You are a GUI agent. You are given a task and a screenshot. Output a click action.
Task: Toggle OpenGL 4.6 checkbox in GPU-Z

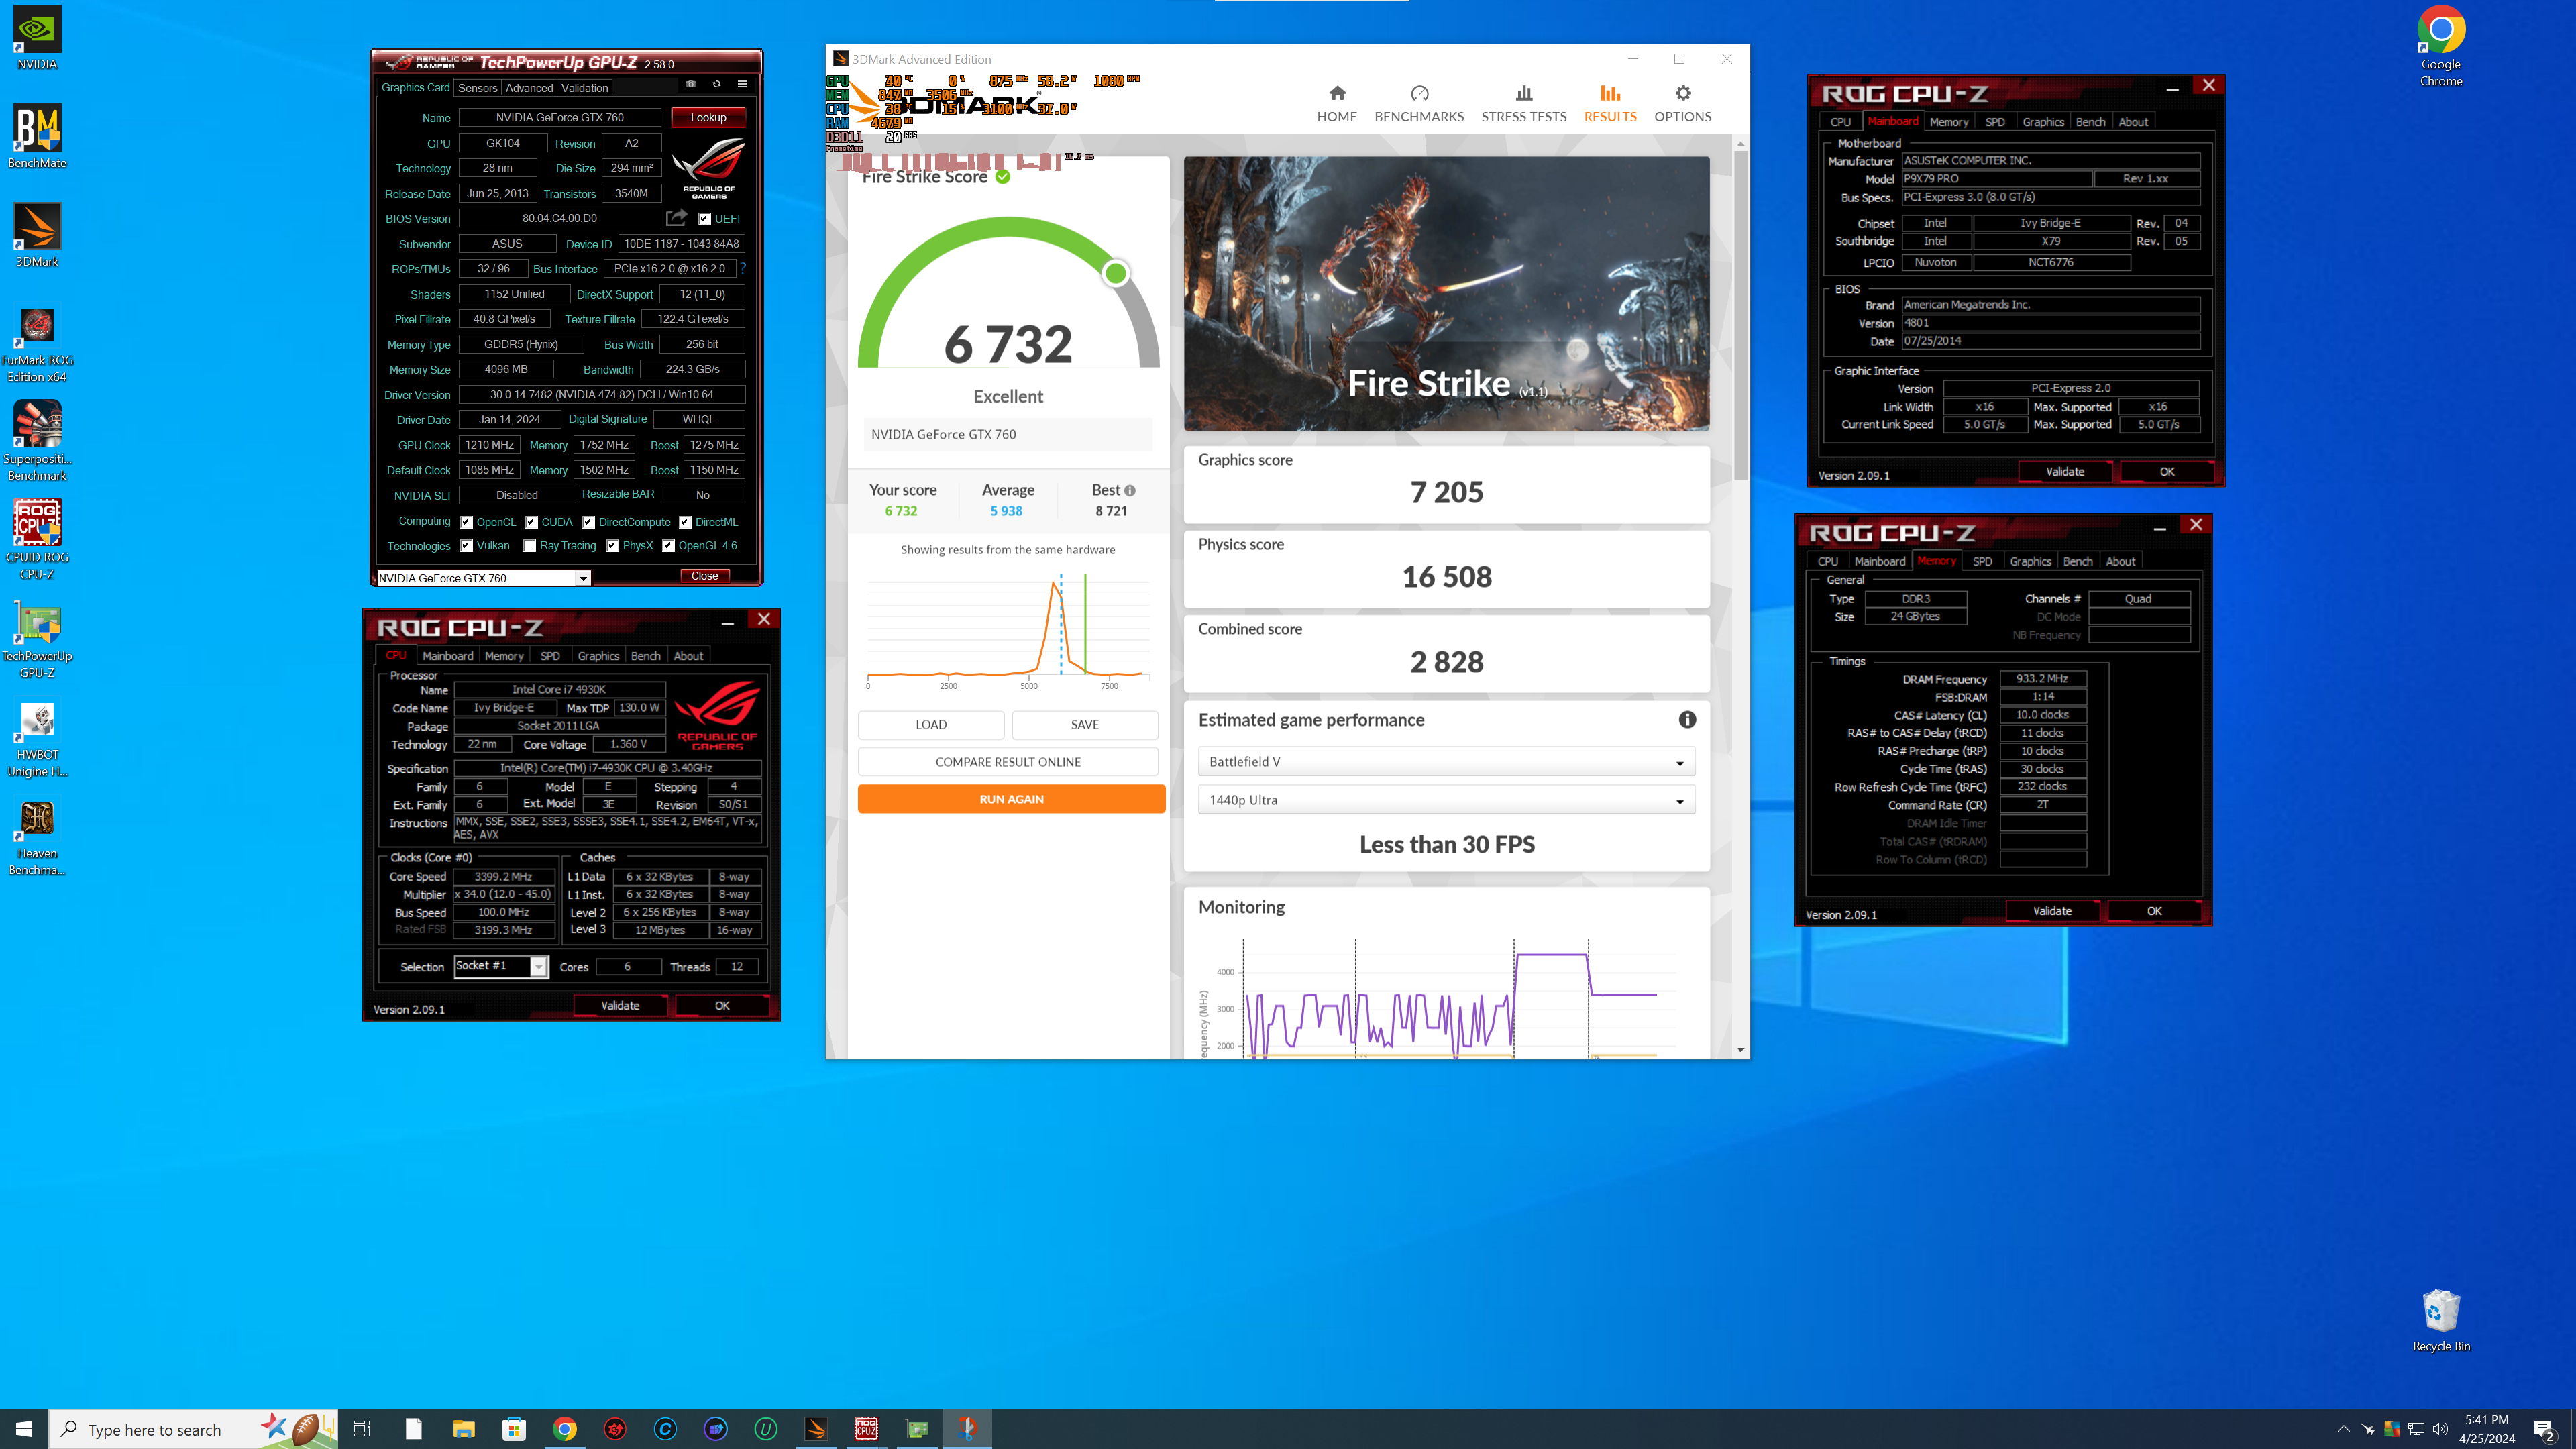668,546
